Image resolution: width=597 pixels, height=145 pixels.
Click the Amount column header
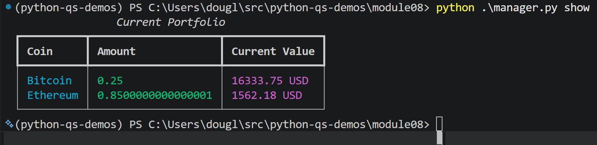[116, 51]
